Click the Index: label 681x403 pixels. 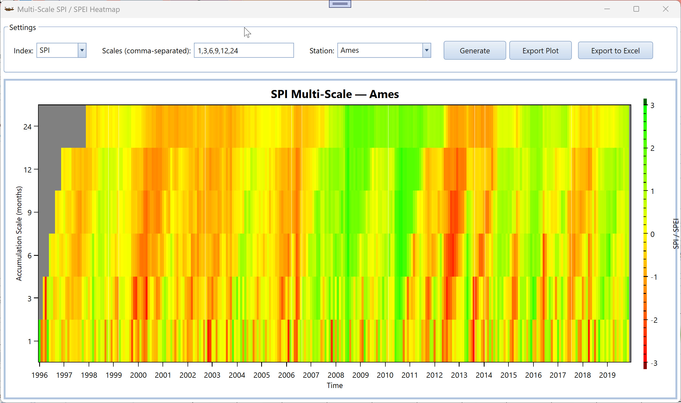click(24, 51)
